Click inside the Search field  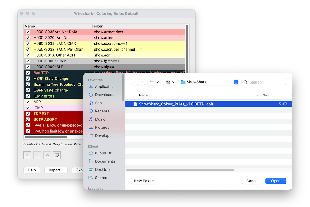pyautogui.click(x=263, y=82)
